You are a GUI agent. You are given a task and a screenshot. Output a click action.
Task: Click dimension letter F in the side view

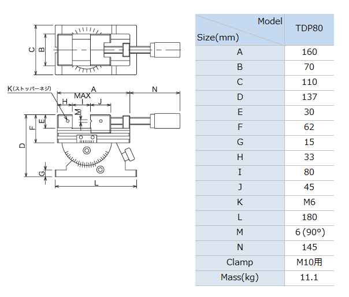pyautogui.click(x=32, y=128)
